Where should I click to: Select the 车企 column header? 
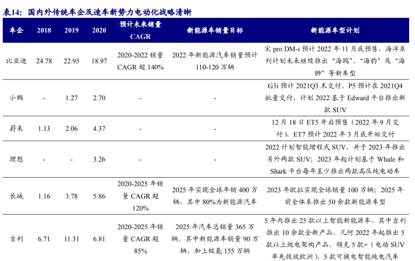16,30
